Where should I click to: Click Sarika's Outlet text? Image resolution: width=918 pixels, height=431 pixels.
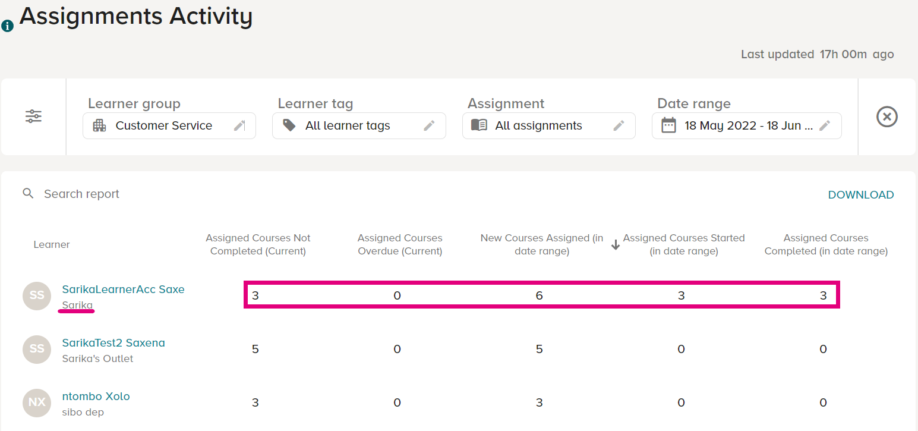tap(98, 358)
